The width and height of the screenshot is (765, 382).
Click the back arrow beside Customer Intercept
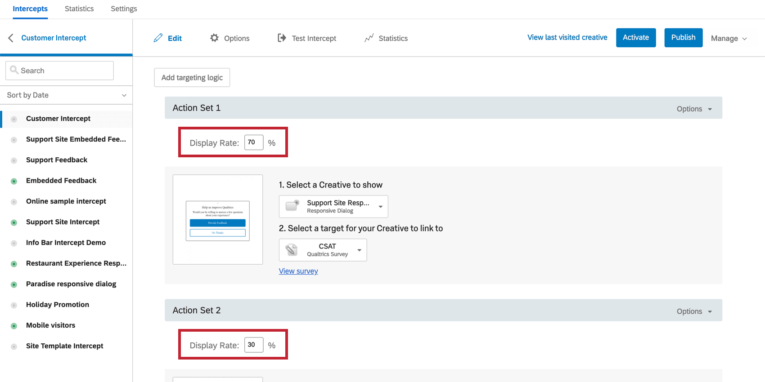[x=11, y=38]
